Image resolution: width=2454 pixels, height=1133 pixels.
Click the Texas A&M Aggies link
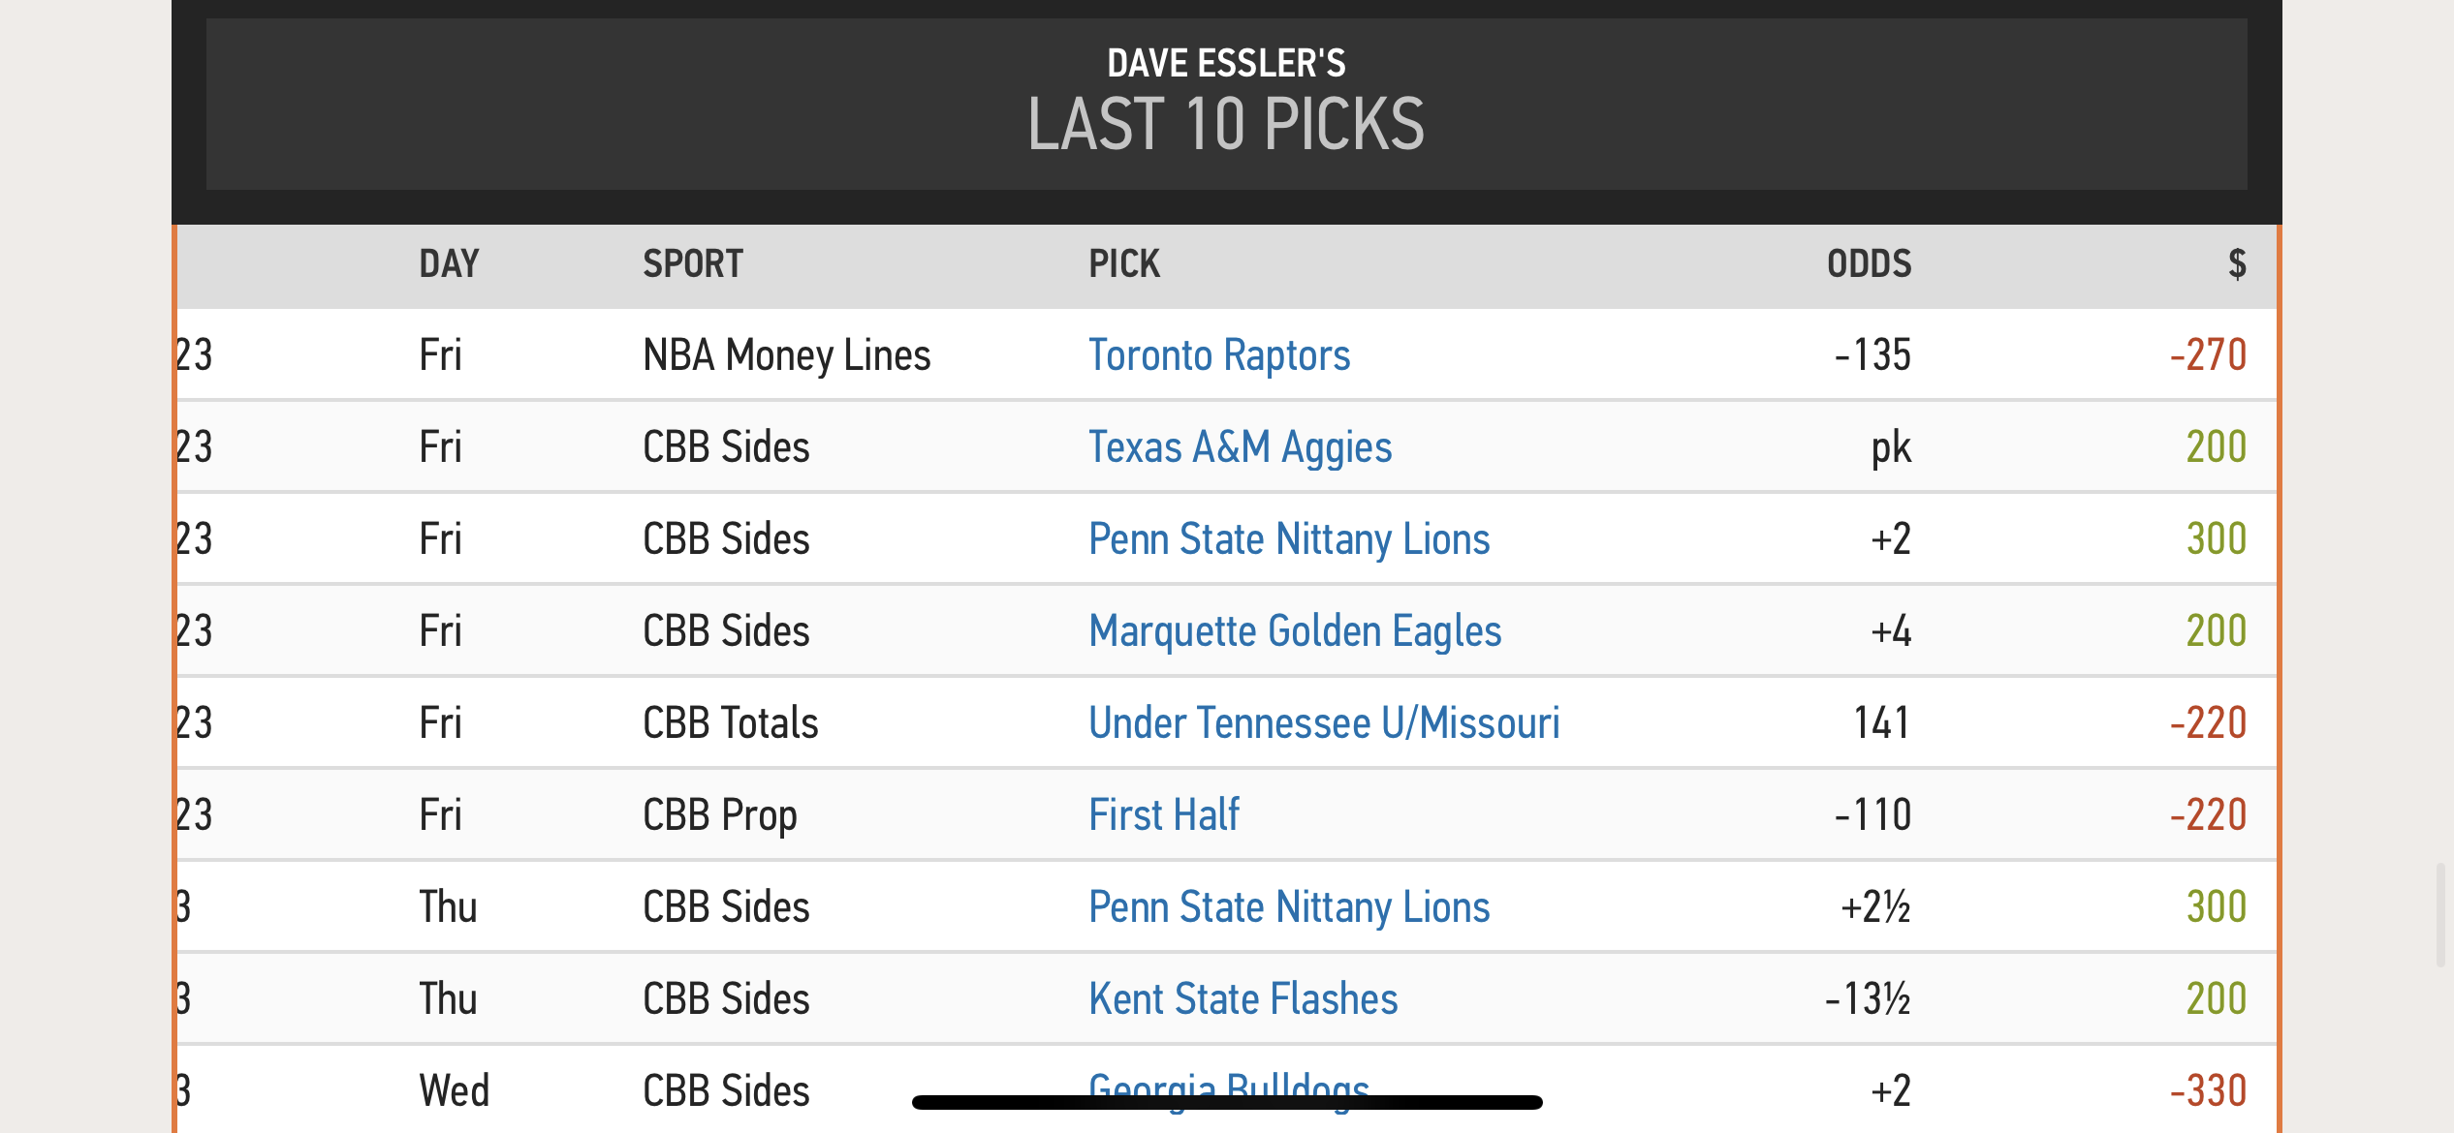point(1240,447)
